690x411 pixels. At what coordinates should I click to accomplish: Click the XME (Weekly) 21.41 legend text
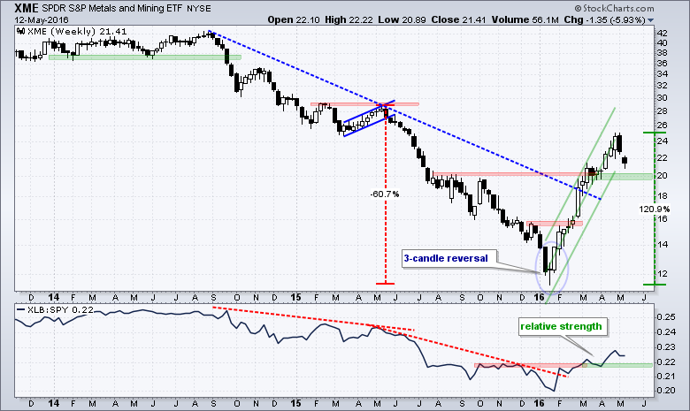pos(77,32)
